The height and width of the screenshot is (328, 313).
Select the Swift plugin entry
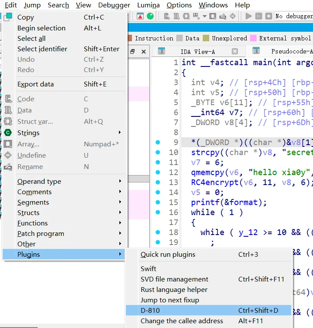[209, 268]
